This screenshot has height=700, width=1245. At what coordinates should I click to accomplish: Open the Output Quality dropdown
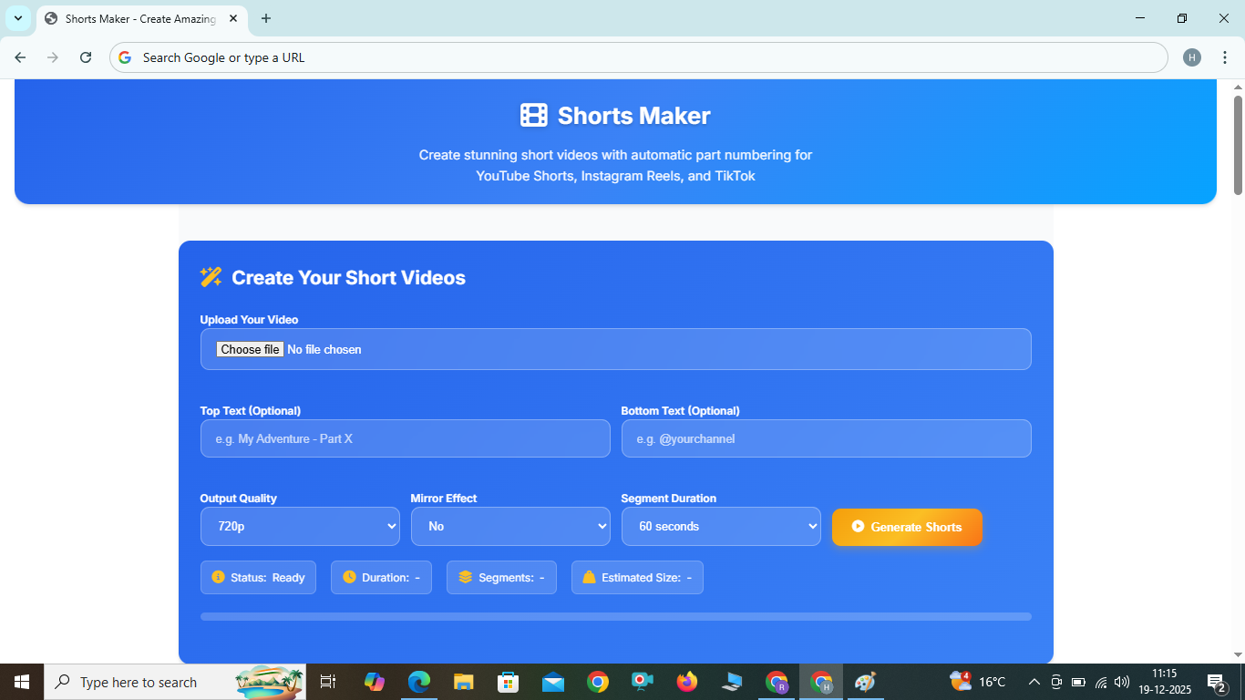coord(299,526)
